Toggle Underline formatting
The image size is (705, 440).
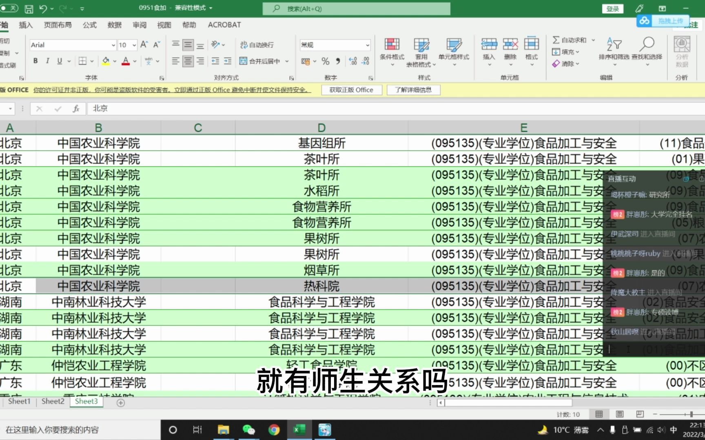(x=60, y=61)
